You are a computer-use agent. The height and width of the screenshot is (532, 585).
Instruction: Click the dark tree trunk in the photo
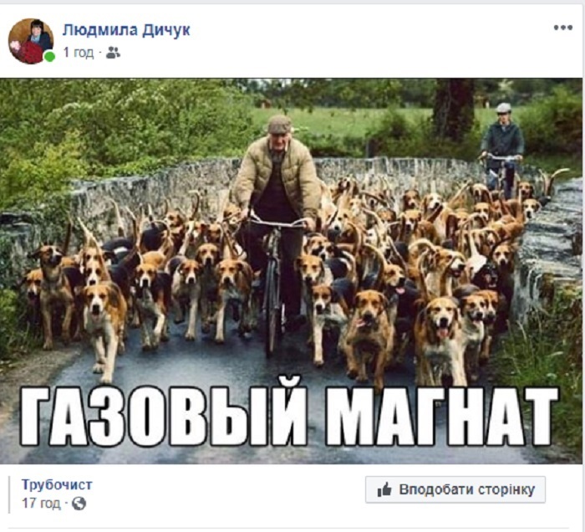pos(453,109)
